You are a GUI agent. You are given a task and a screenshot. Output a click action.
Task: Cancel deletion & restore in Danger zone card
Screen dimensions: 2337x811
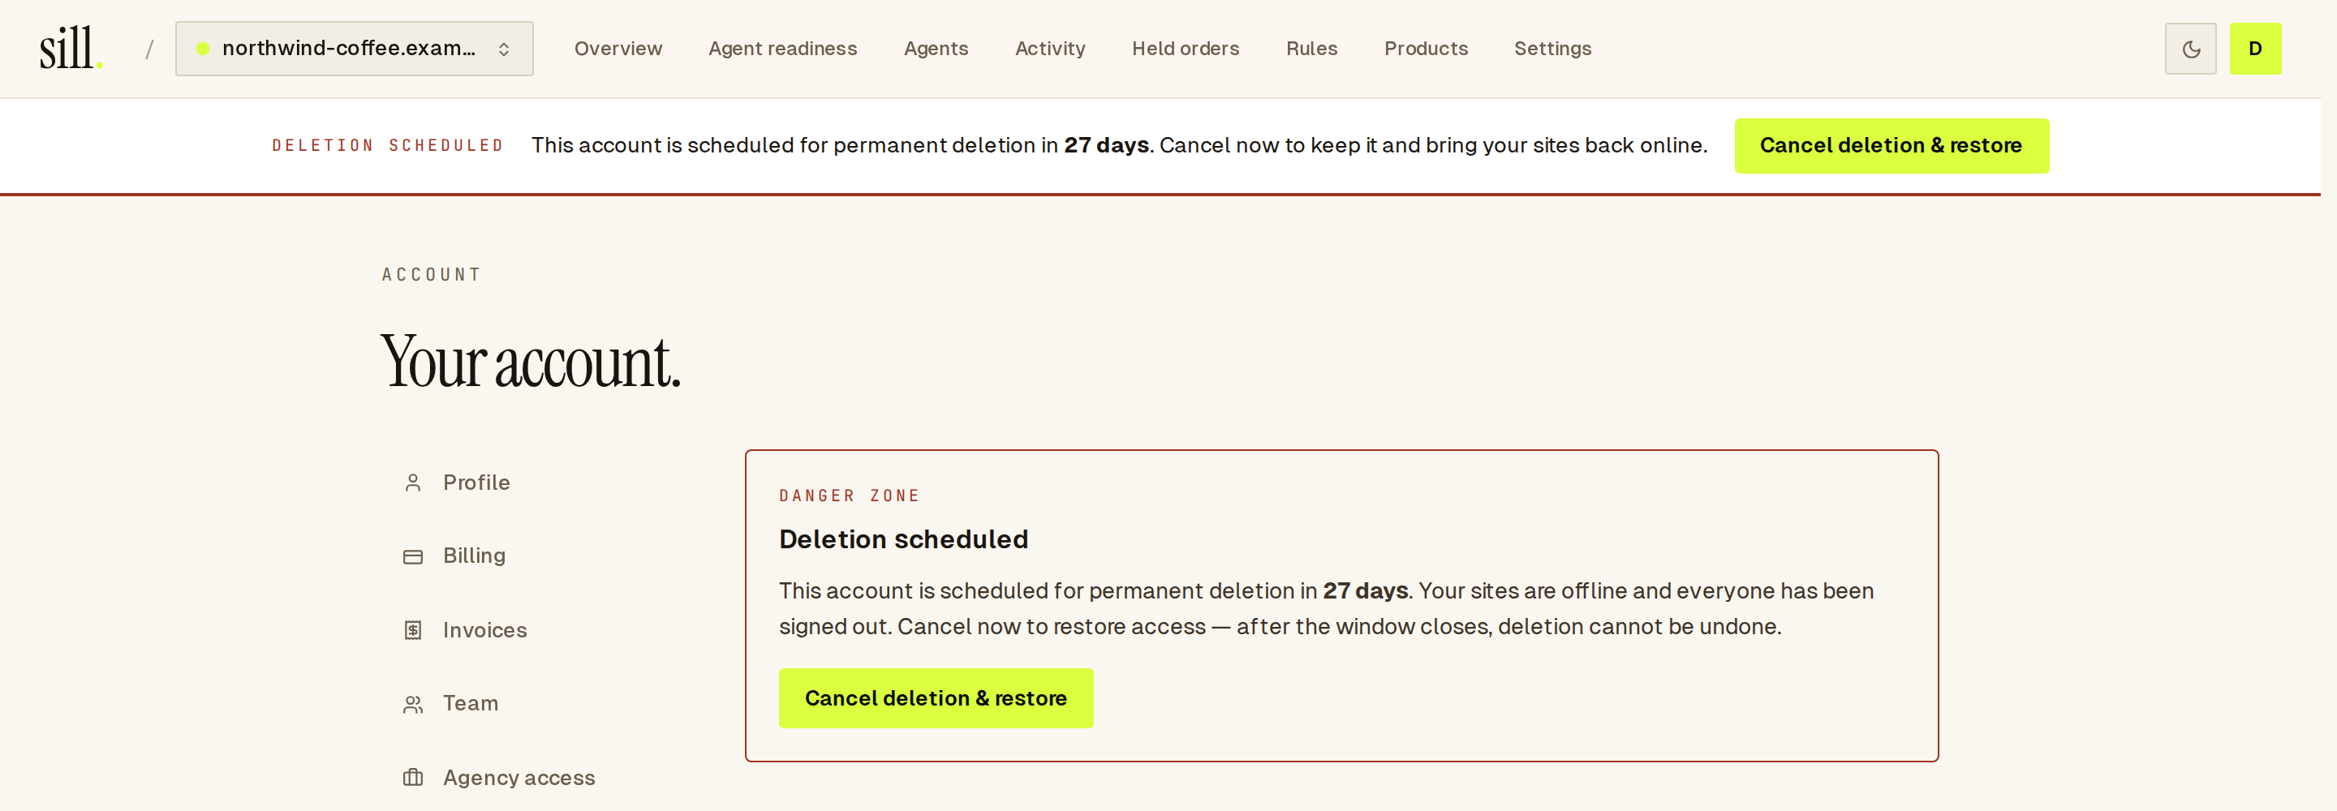(936, 697)
